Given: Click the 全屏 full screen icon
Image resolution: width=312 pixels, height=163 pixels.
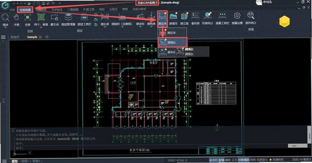Looking at the screenshot, I should [x=28, y=20].
